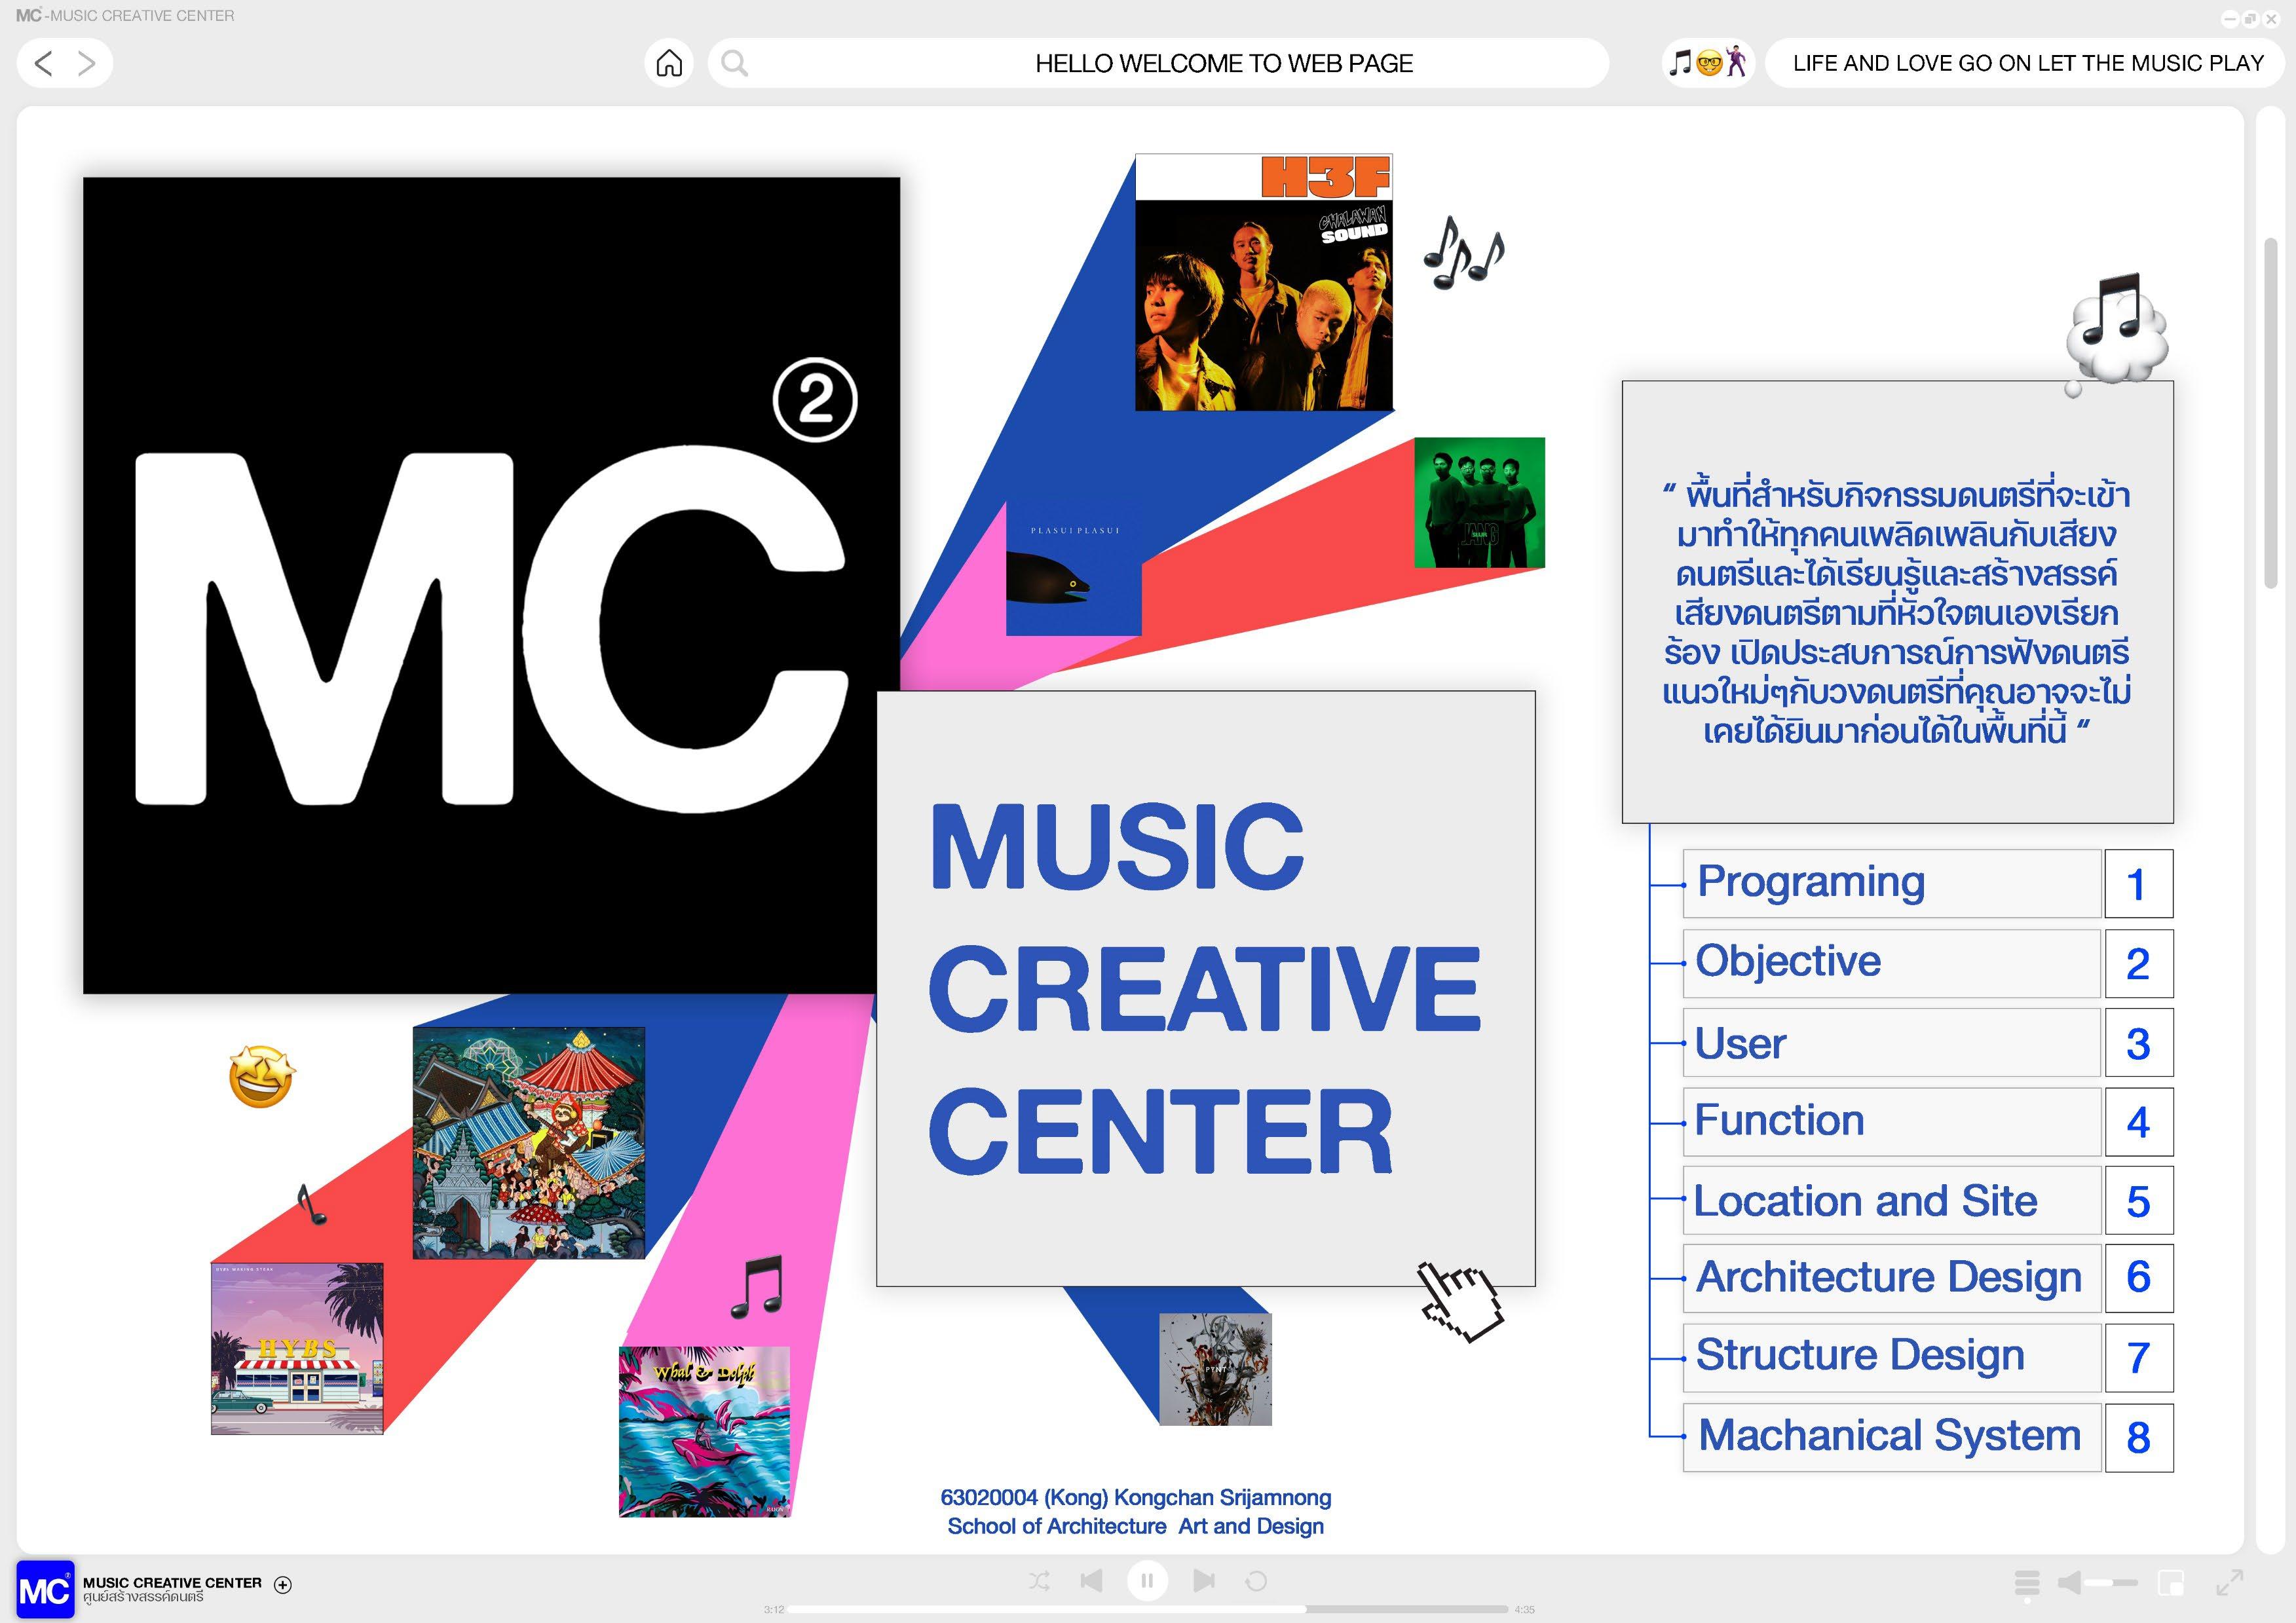The height and width of the screenshot is (1623, 2296).
Task: Click the back arrow button
Action: pyautogui.click(x=43, y=63)
